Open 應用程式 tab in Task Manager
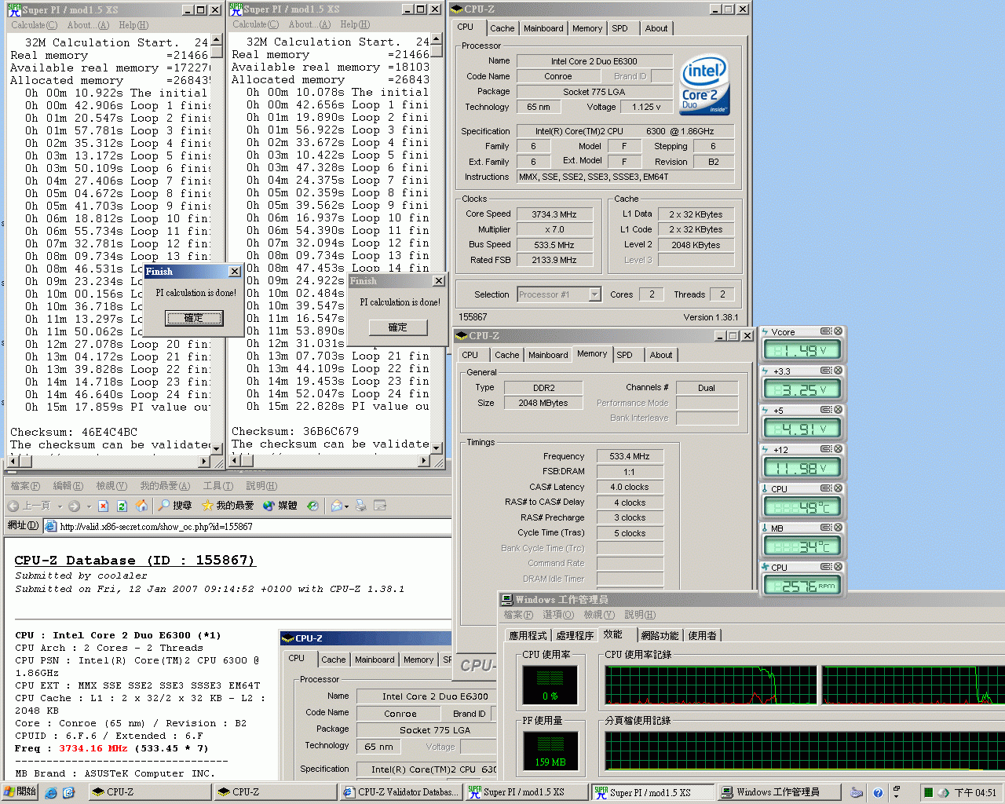 click(528, 635)
